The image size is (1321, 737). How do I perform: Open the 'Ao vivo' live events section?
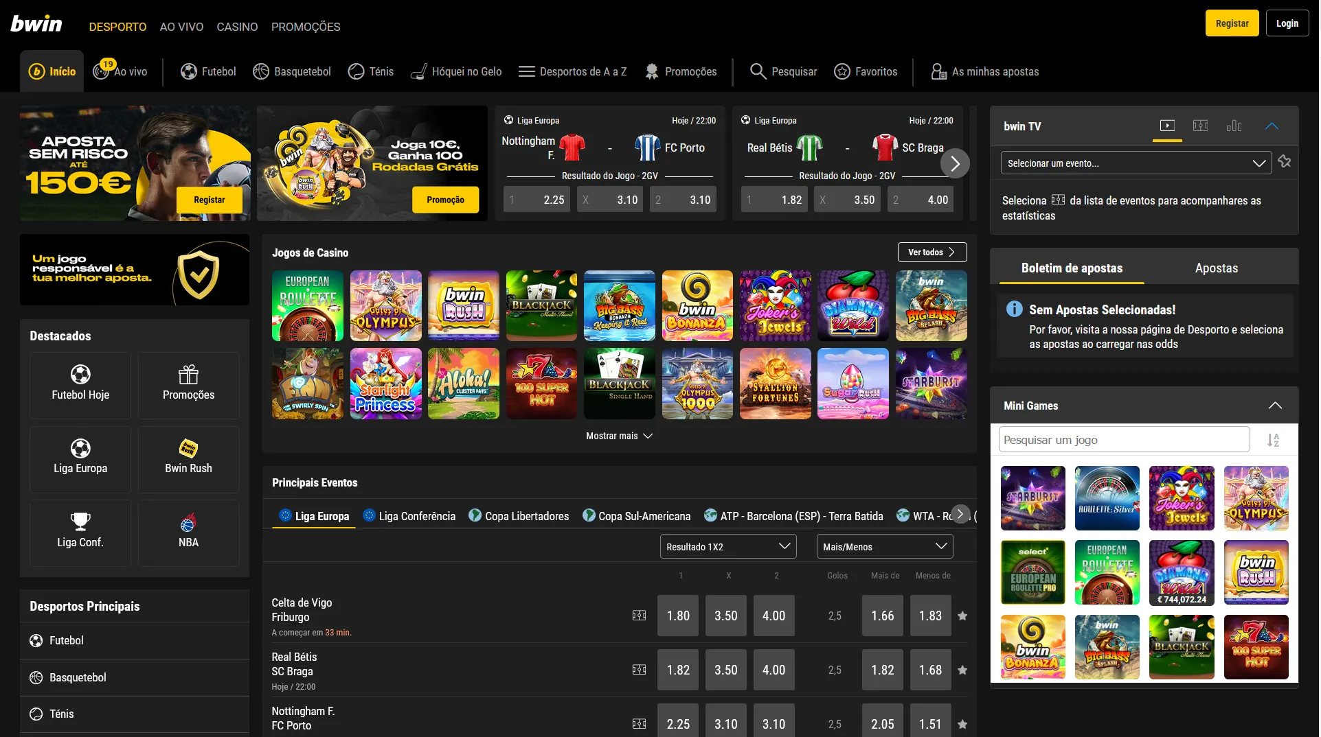click(x=121, y=71)
